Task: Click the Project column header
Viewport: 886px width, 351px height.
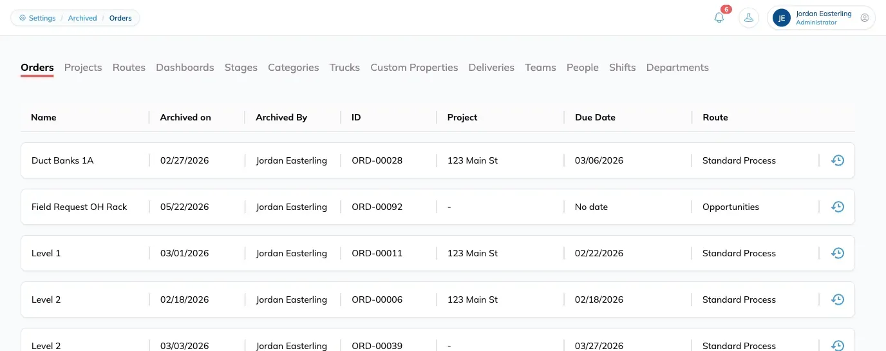Action: tap(462, 117)
